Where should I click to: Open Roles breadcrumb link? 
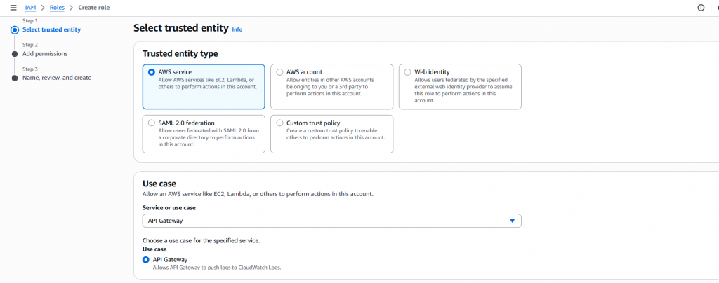[57, 8]
